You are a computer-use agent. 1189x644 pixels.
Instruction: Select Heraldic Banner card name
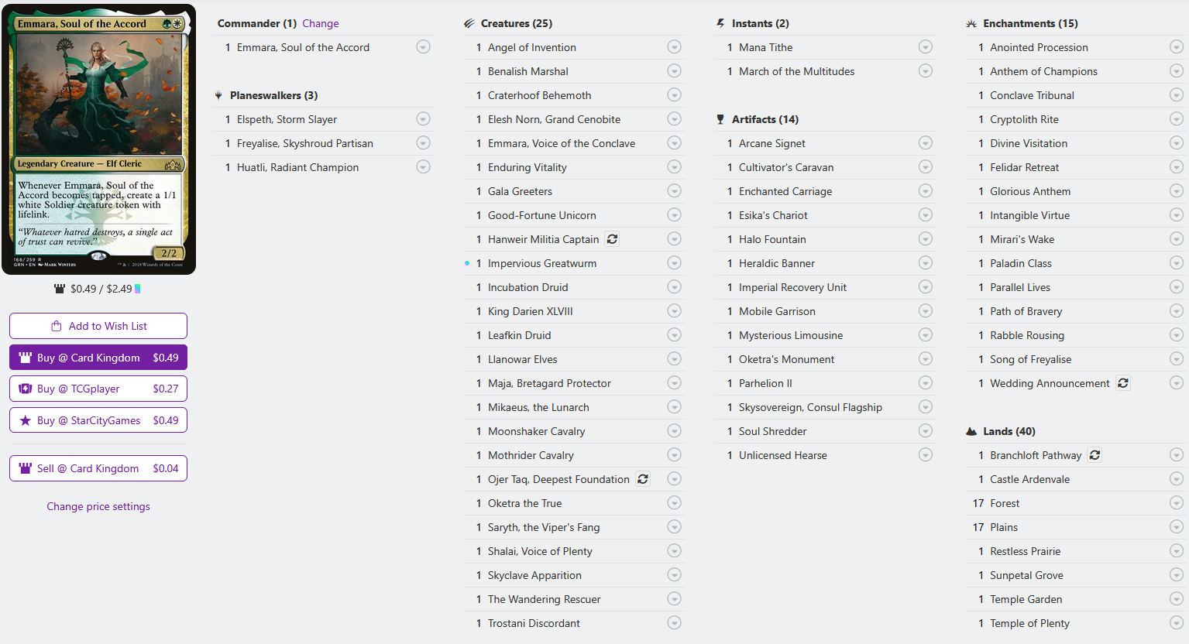[777, 263]
